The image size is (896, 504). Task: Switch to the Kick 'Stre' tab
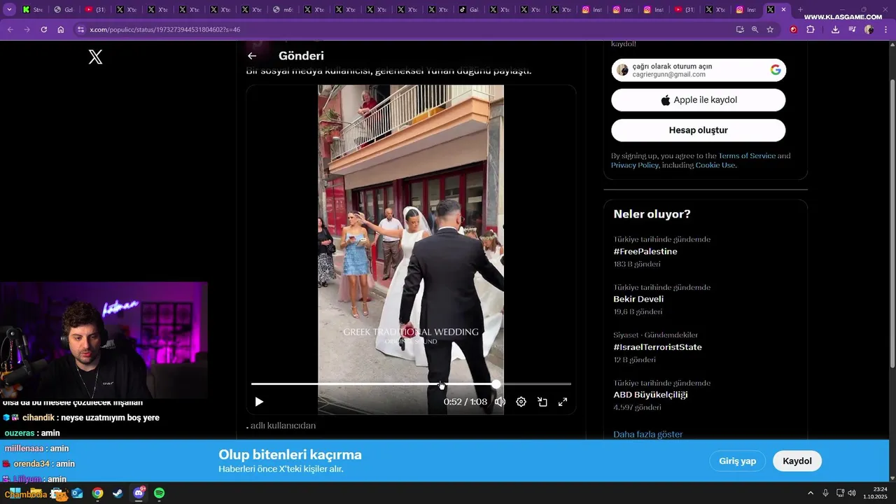pos(33,10)
